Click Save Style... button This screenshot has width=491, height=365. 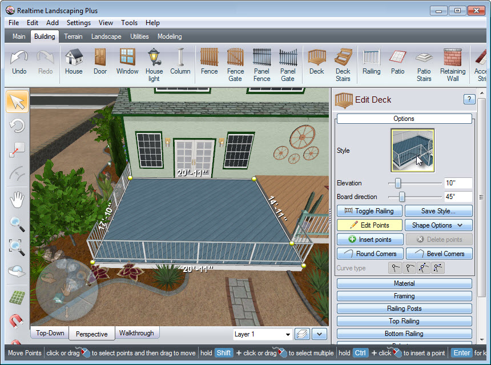(438, 211)
